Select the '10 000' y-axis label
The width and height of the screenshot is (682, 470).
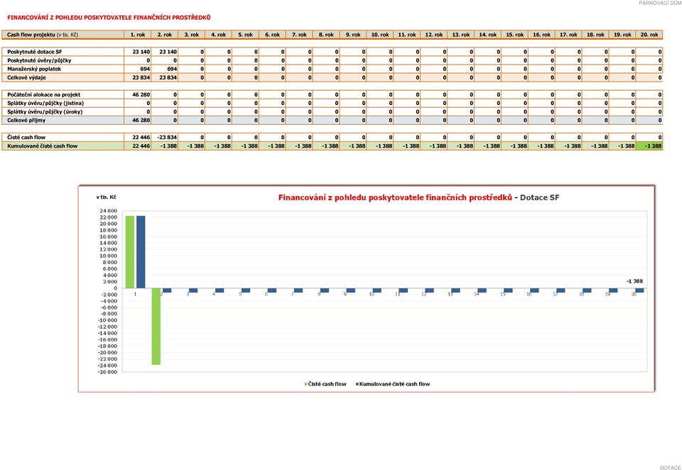109,256
